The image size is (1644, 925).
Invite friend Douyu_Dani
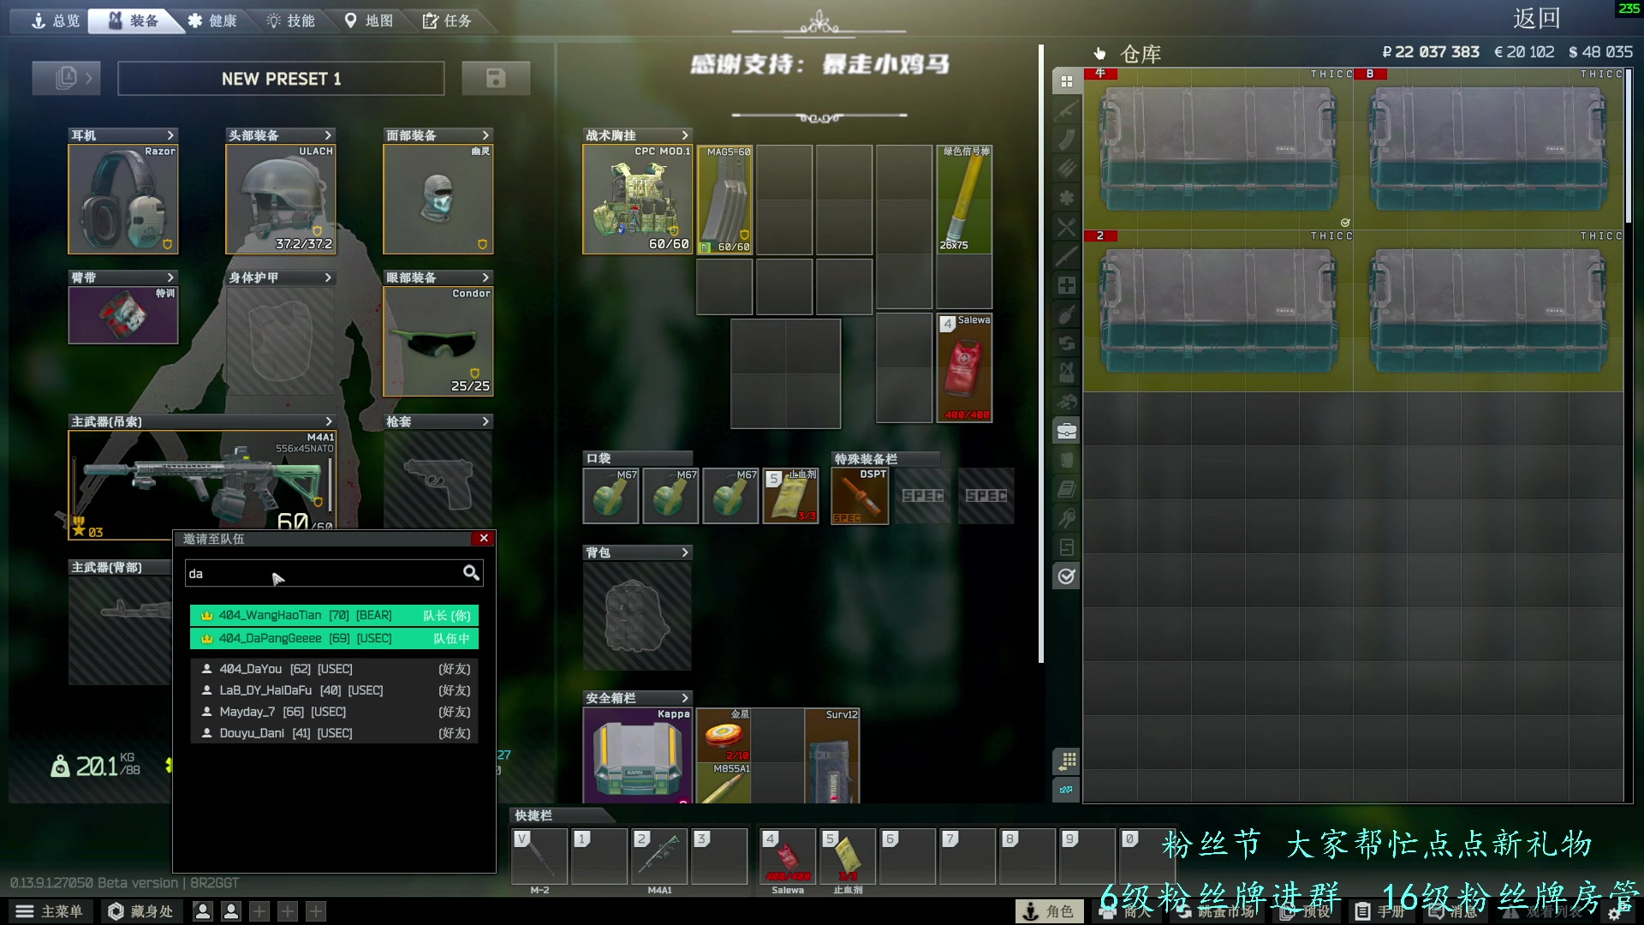coord(334,733)
